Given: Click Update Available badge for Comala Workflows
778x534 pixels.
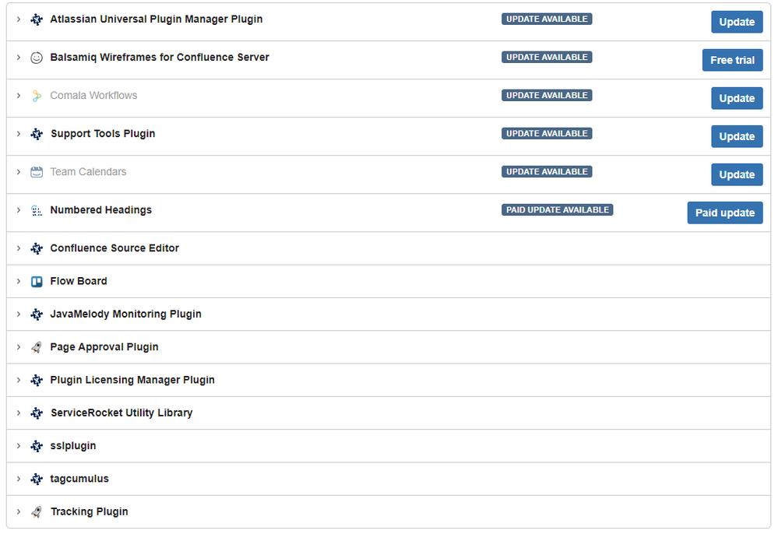Looking at the screenshot, I should pyautogui.click(x=547, y=95).
